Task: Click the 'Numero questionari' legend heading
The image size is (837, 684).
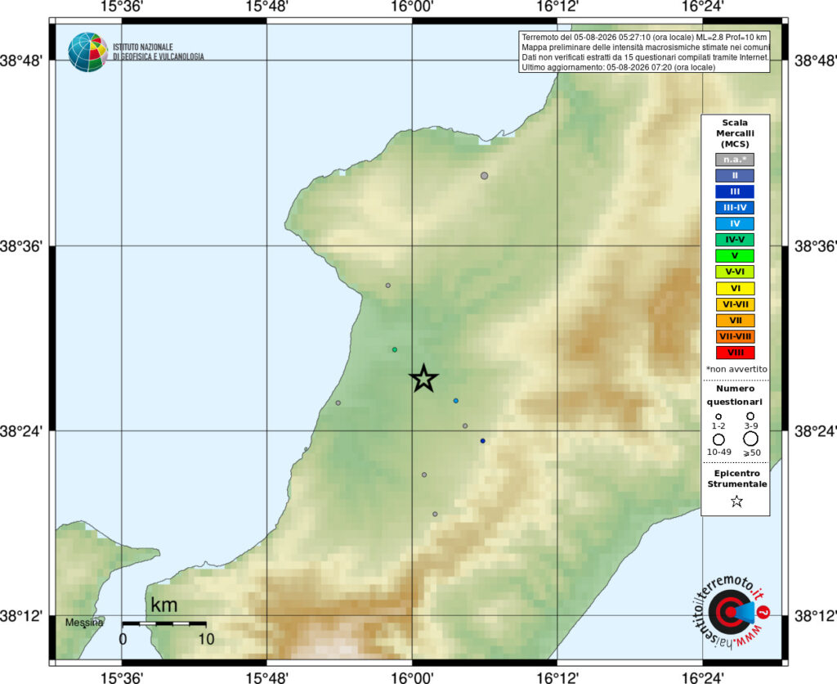Action: (735, 395)
